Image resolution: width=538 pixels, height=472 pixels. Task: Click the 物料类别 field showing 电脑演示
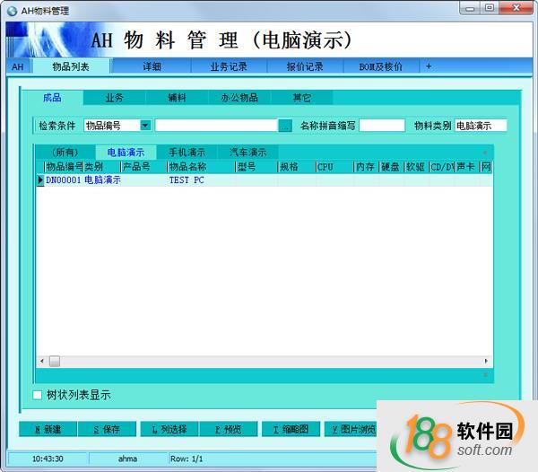(x=481, y=126)
